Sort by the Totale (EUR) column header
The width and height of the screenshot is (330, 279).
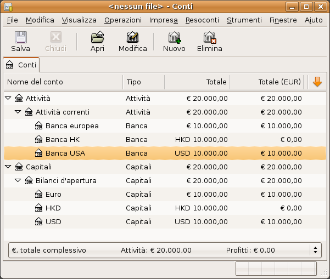click(267, 82)
